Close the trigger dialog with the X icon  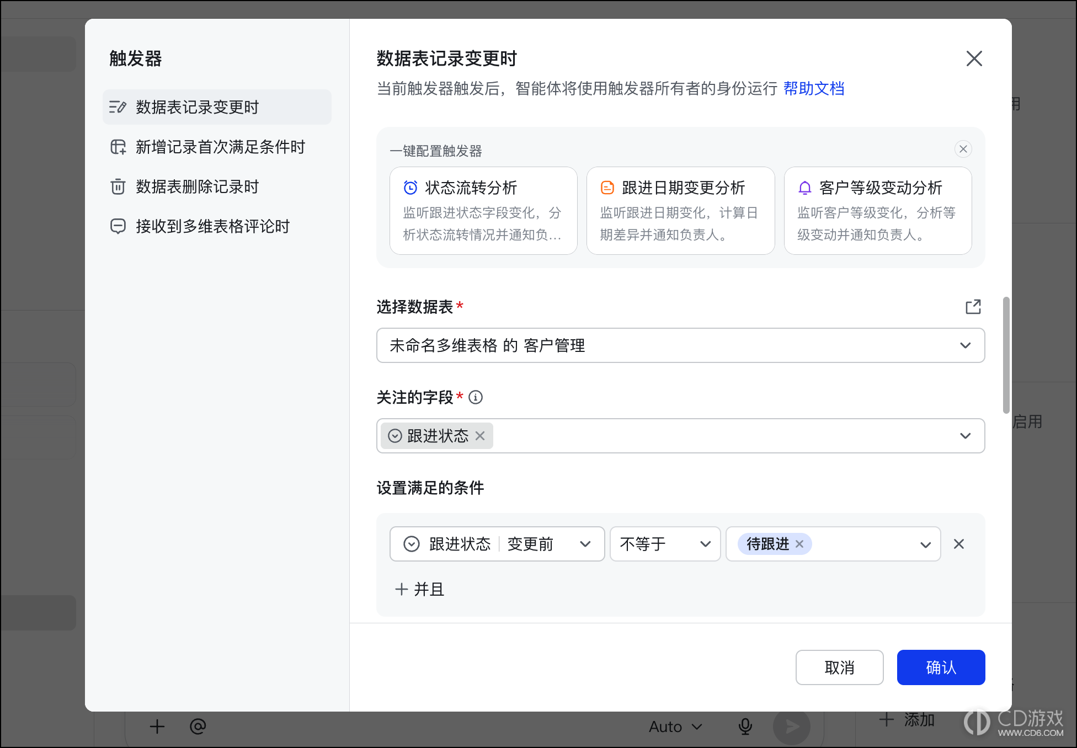click(974, 58)
